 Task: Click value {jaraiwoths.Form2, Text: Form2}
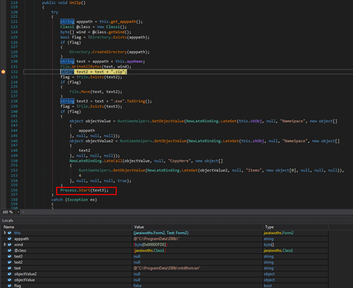tap(161, 233)
